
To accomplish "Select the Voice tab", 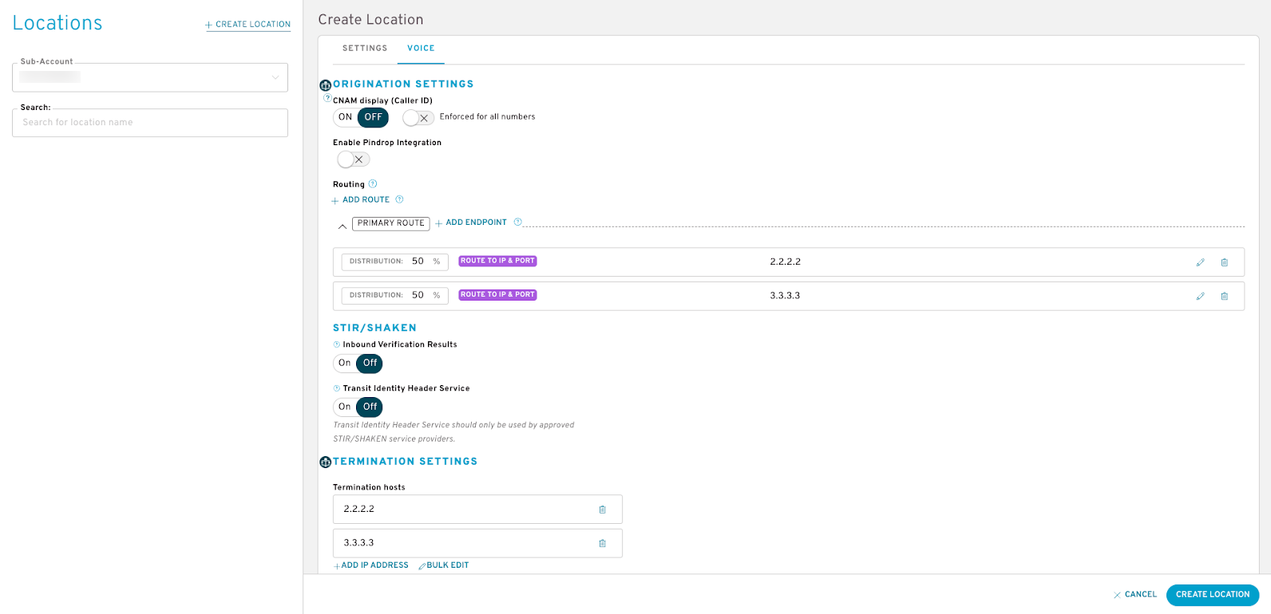I will coord(421,49).
